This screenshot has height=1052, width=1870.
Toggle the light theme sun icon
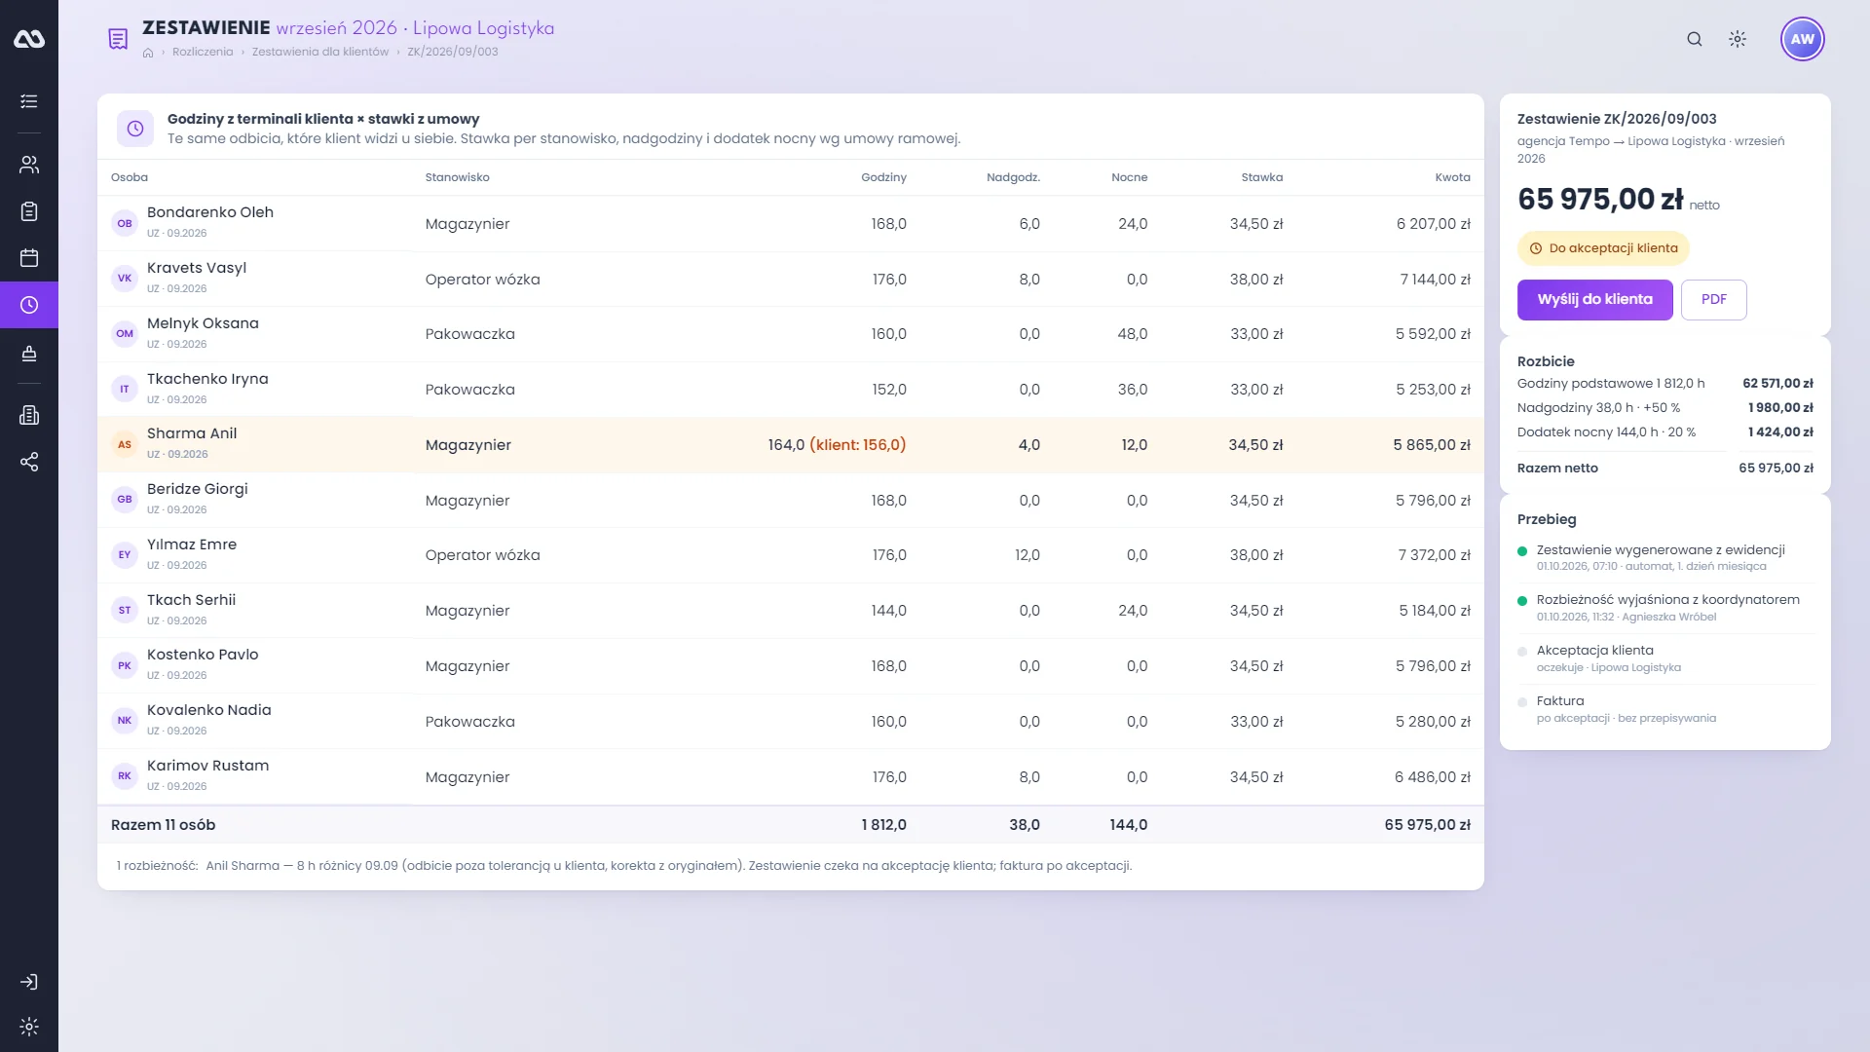tap(1738, 39)
